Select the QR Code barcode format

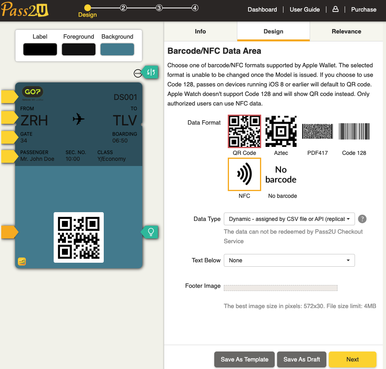pyautogui.click(x=244, y=131)
